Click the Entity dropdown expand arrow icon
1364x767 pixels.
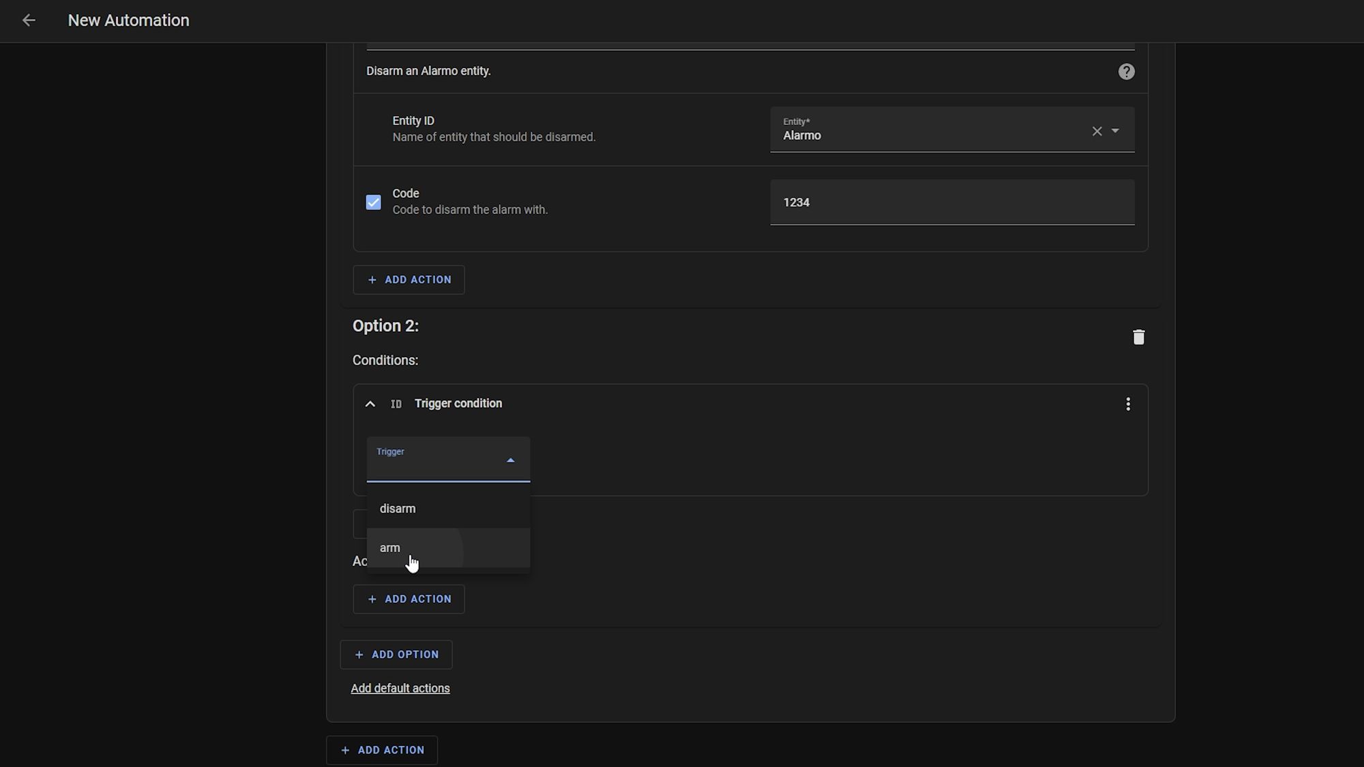coord(1115,130)
